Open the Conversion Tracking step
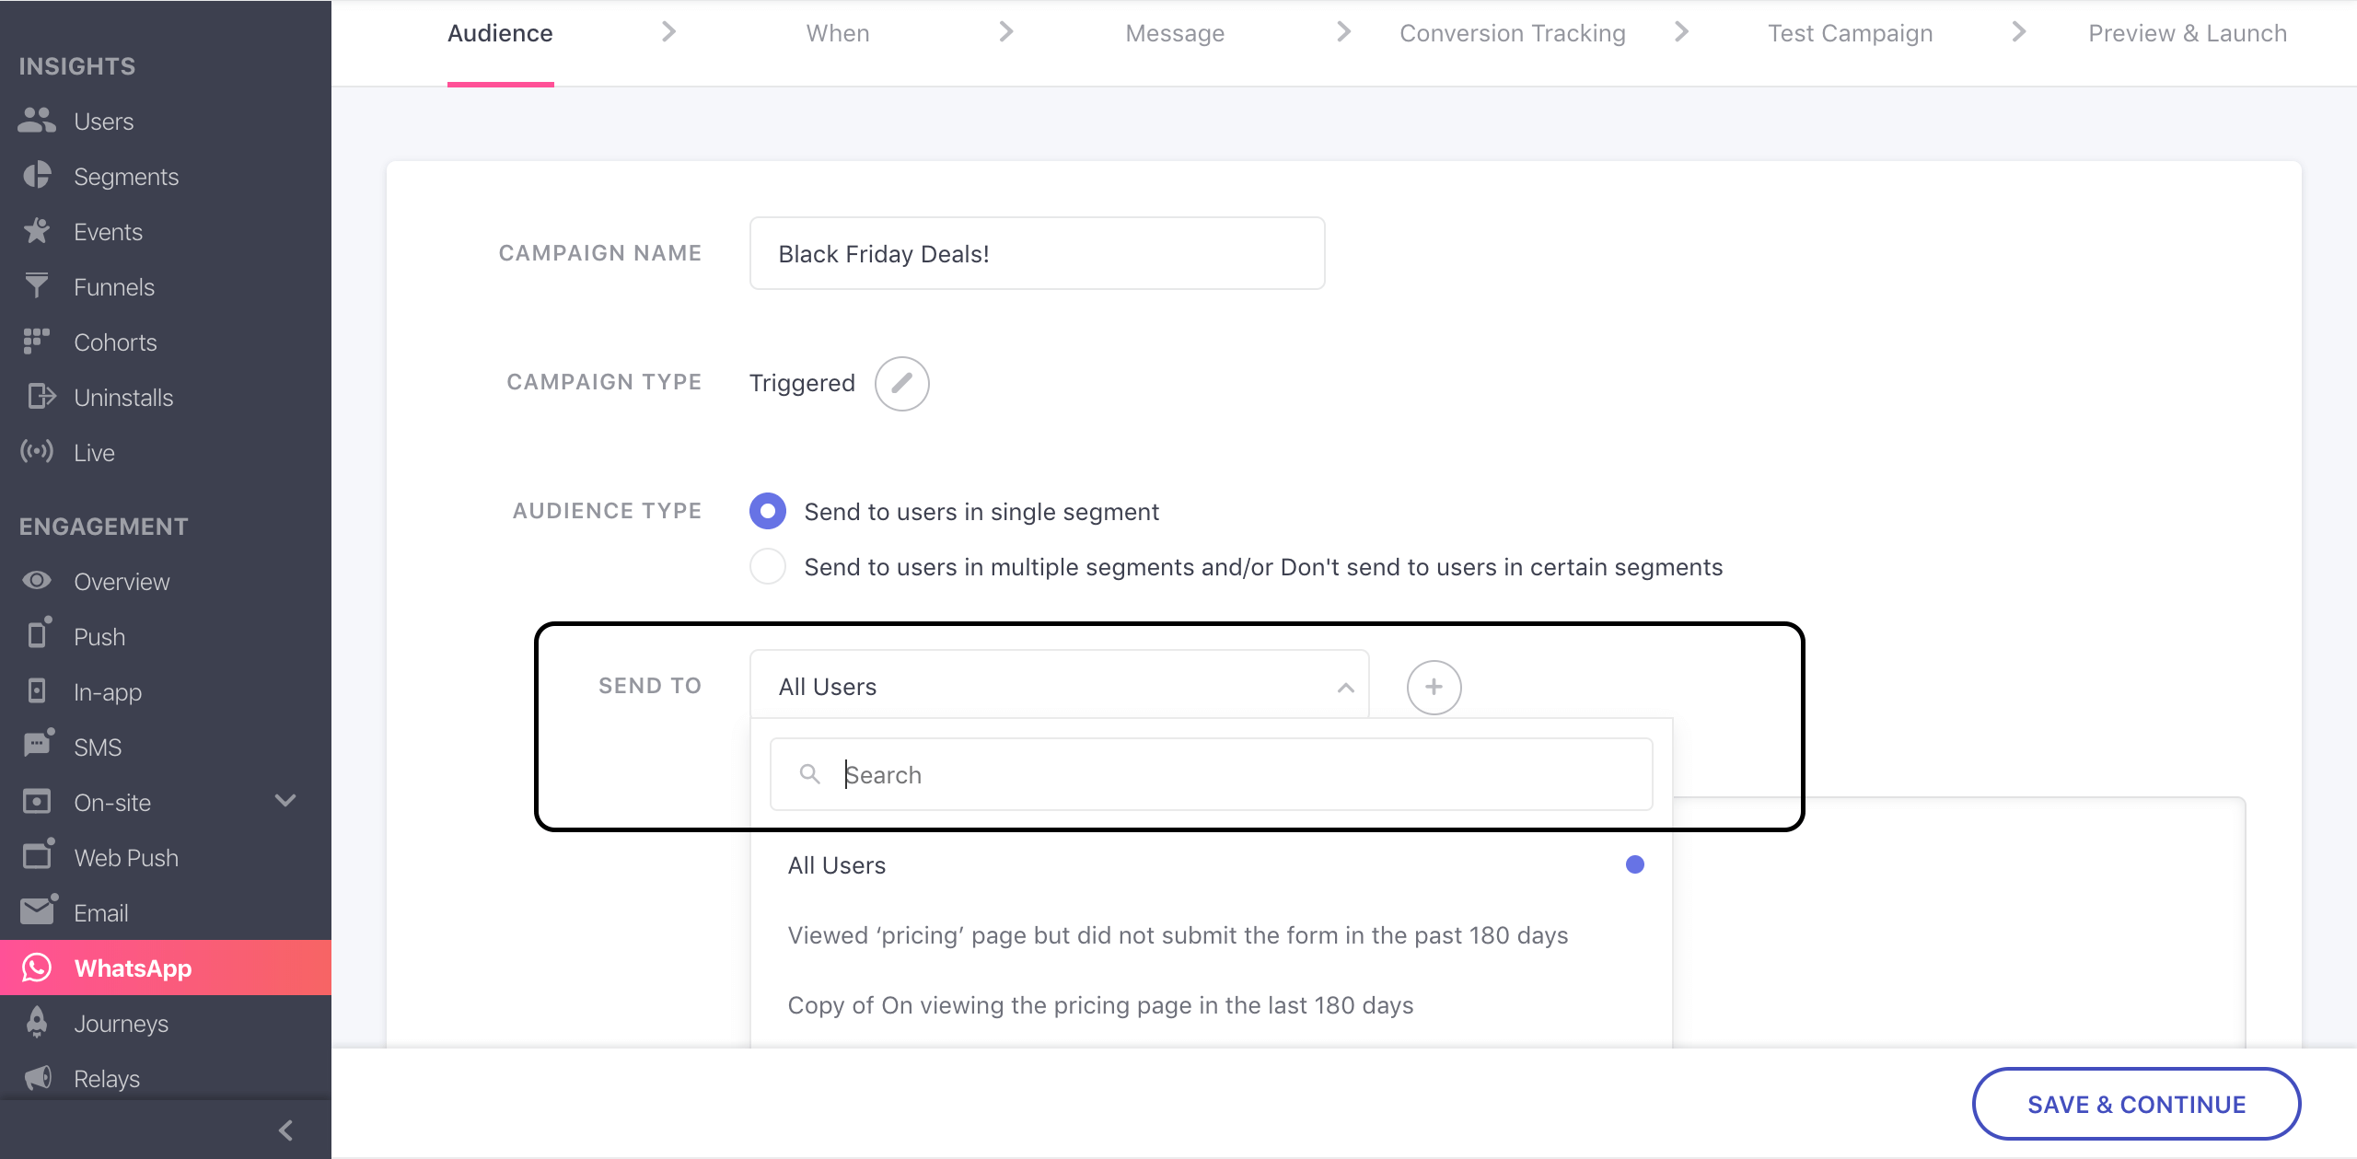Viewport: 2357px width, 1159px height. 1512,33
